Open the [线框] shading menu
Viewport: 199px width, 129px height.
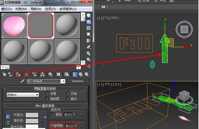tap(114, 18)
